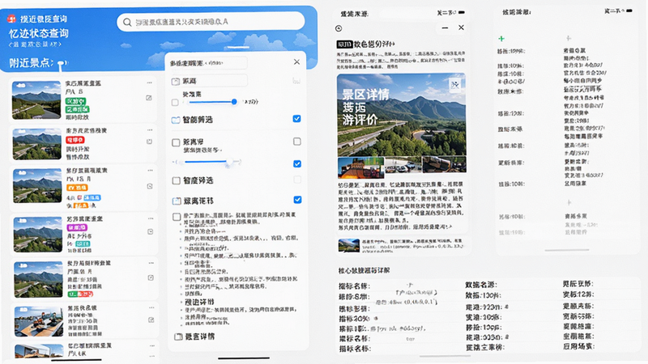The image size is (648, 364).
Task: Click the faint chart icon beside the second filter field
Action: tap(296, 81)
